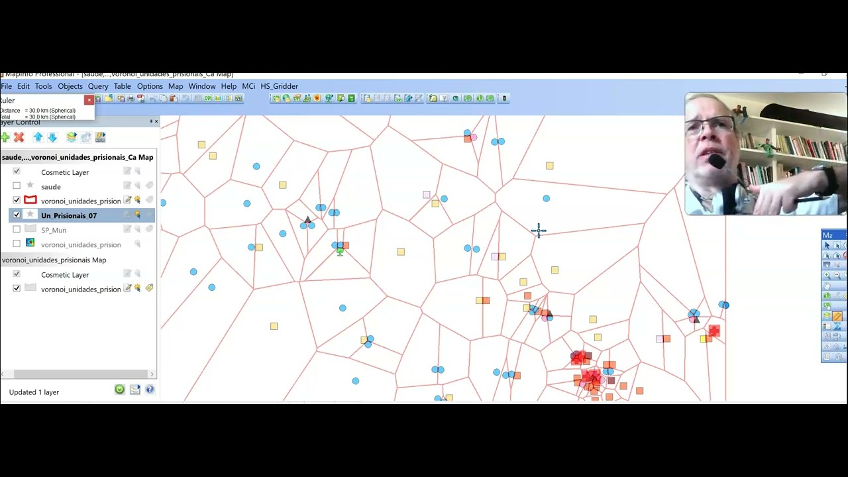The width and height of the screenshot is (848, 477).
Task: Uncheck voronoi layer in voronoi_unidades_prisionais Map
Action: [17, 288]
